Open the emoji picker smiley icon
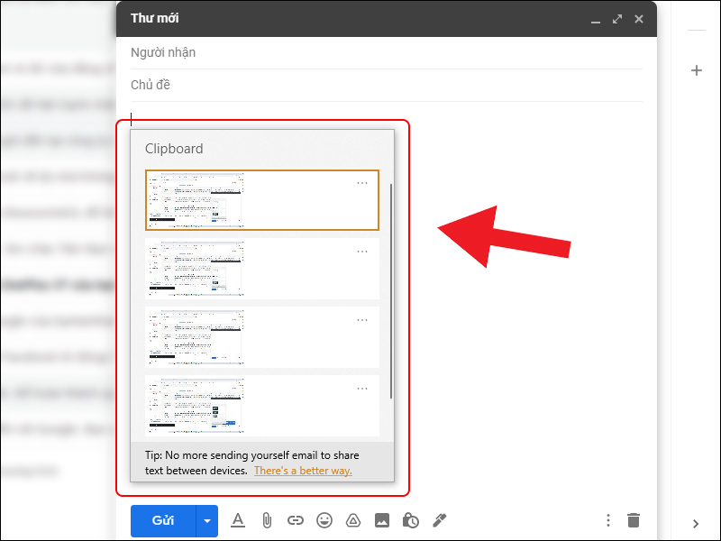Image resolution: width=721 pixels, height=541 pixels. 324,520
